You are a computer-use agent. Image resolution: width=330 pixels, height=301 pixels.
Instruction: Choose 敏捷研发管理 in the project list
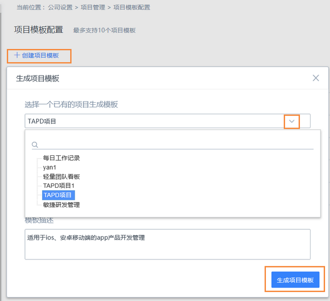(x=61, y=205)
